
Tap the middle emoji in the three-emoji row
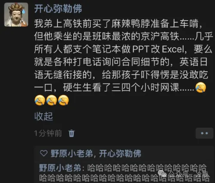point(51,100)
